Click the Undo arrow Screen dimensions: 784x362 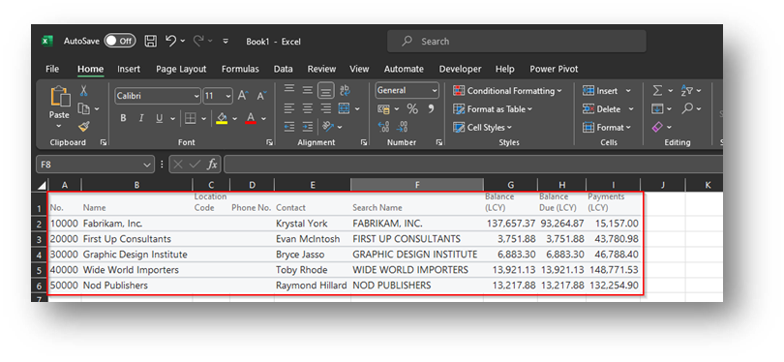(x=171, y=41)
